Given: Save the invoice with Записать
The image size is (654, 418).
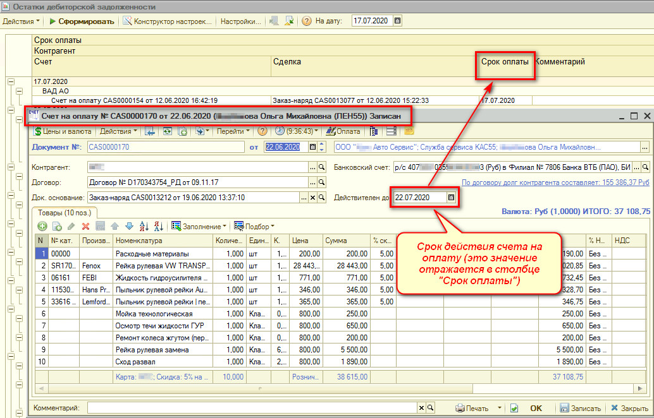Looking at the screenshot, I should coord(580,409).
